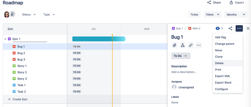Click the TO DO badge in the Task 2 row
The width and height of the screenshot is (251, 107).
[77, 92]
